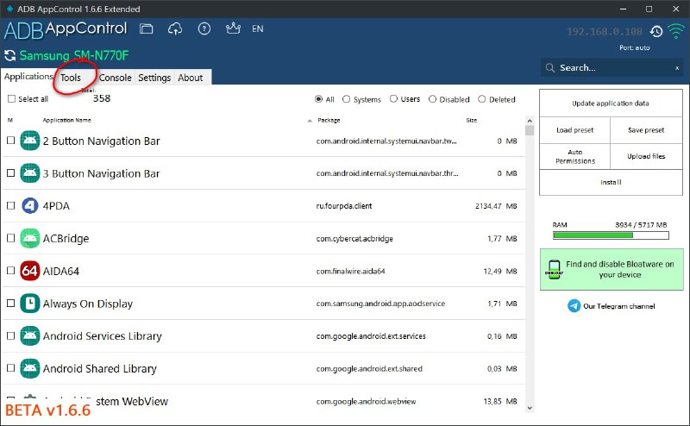This screenshot has width=690, height=426.
Task: Open the Settings tab
Action: point(154,78)
